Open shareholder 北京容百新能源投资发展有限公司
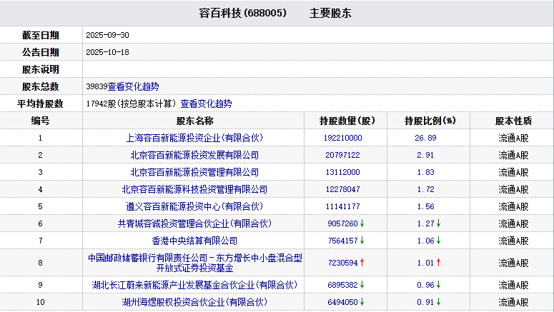The width and height of the screenshot is (554, 312). click(194, 155)
